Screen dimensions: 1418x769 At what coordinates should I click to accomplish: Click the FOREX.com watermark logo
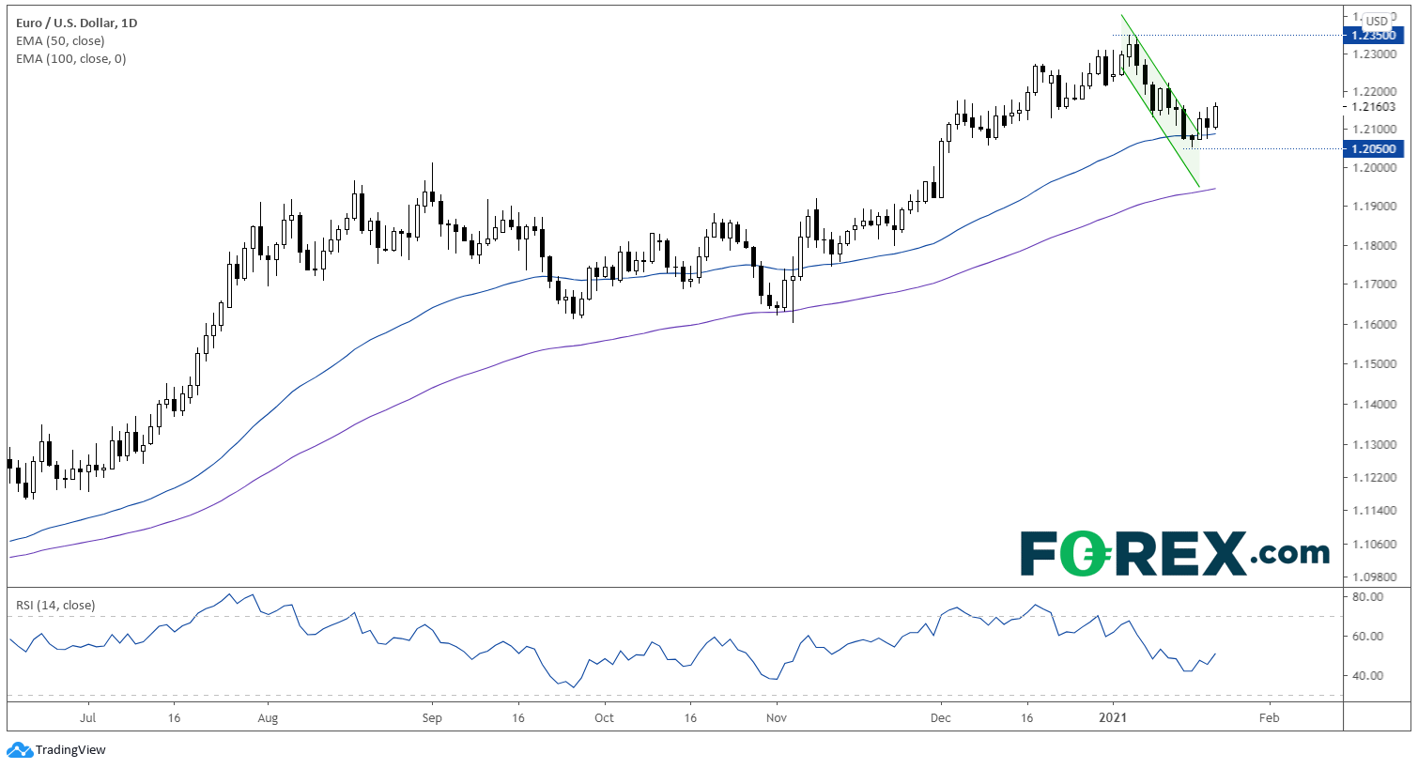1175,553
